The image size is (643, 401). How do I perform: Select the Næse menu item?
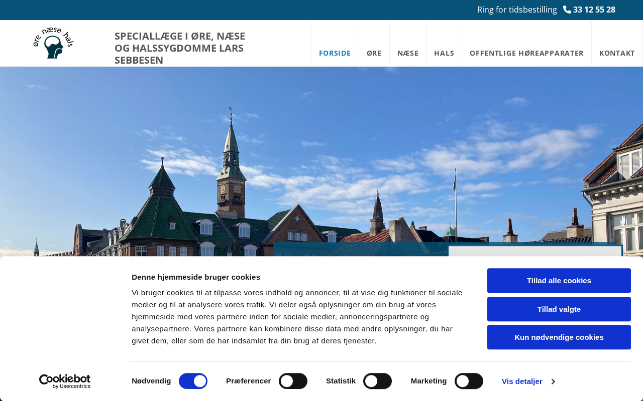[408, 53]
